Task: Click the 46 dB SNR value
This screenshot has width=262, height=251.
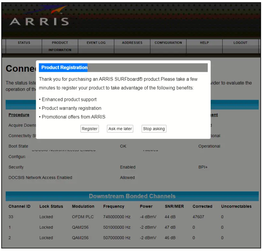Action: click(x=170, y=238)
